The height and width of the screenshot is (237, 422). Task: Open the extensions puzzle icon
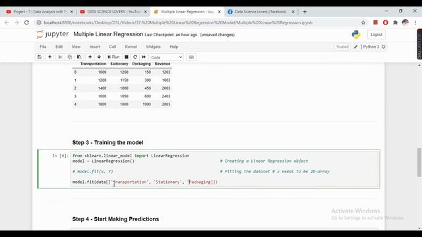click(396, 22)
